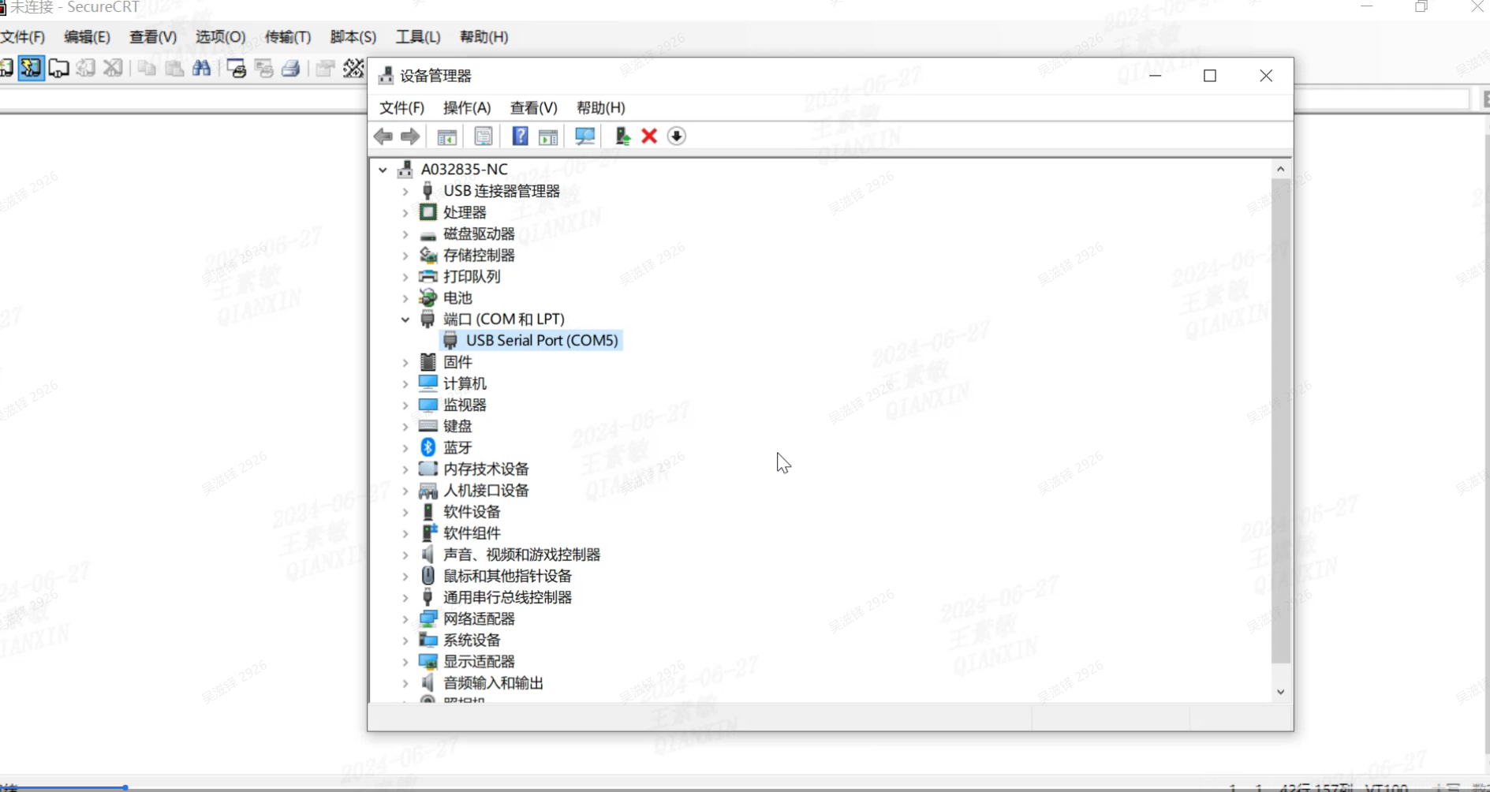Go back in Device Manager toolbar
Image resolution: width=1490 pixels, height=792 pixels.
(x=383, y=136)
